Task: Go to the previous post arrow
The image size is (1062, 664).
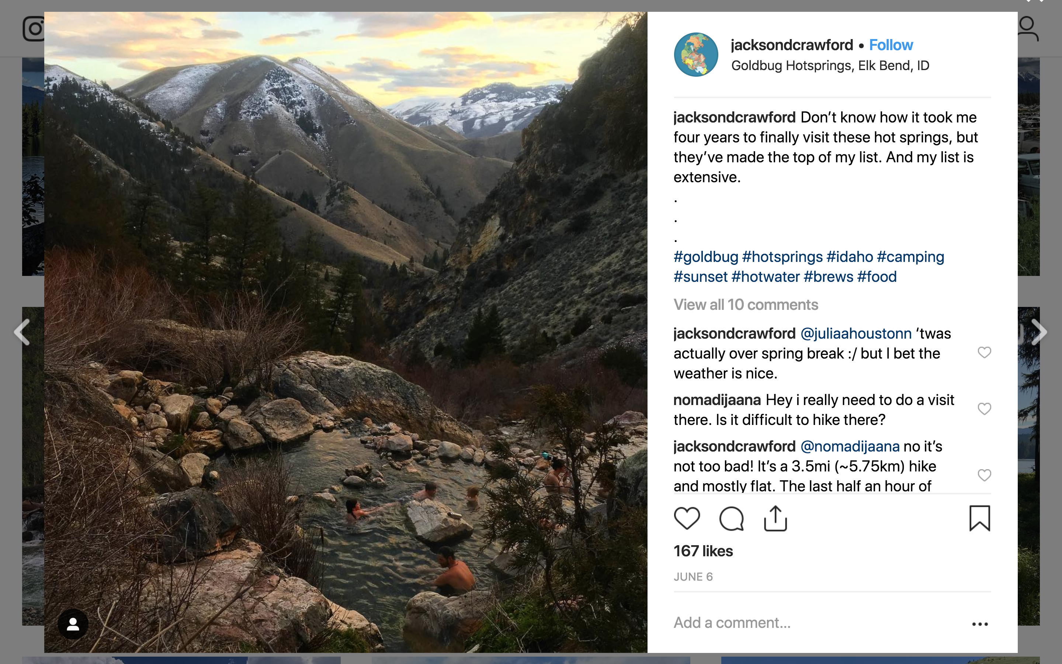Action: (22, 332)
